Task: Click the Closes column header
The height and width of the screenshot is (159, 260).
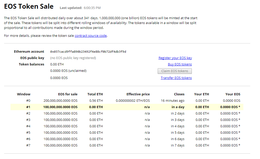Action: (x=179, y=94)
